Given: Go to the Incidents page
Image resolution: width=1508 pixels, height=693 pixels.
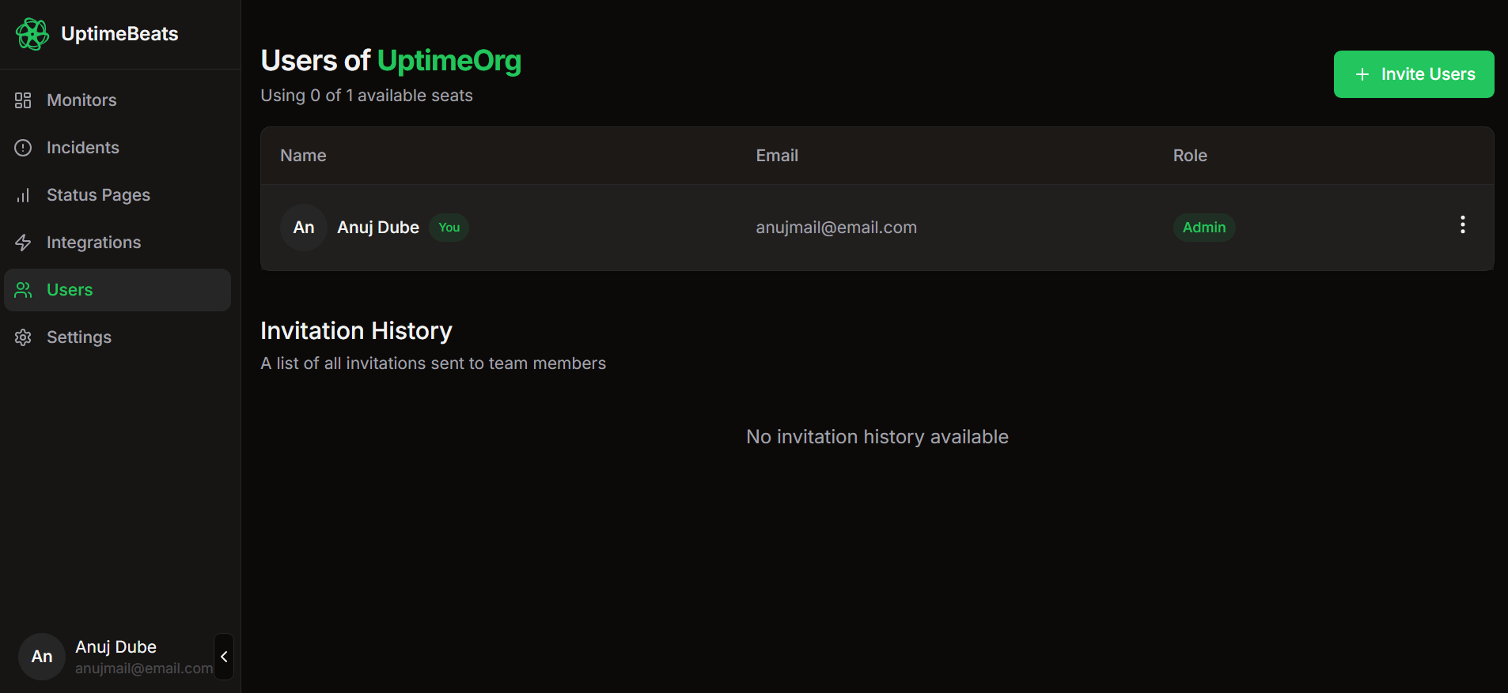Looking at the screenshot, I should pyautogui.click(x=82, y=148).
